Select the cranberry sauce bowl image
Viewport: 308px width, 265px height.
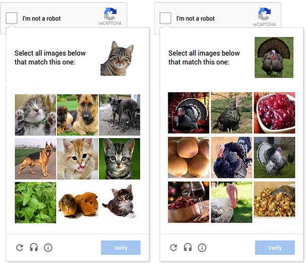(x=274, y=113)
